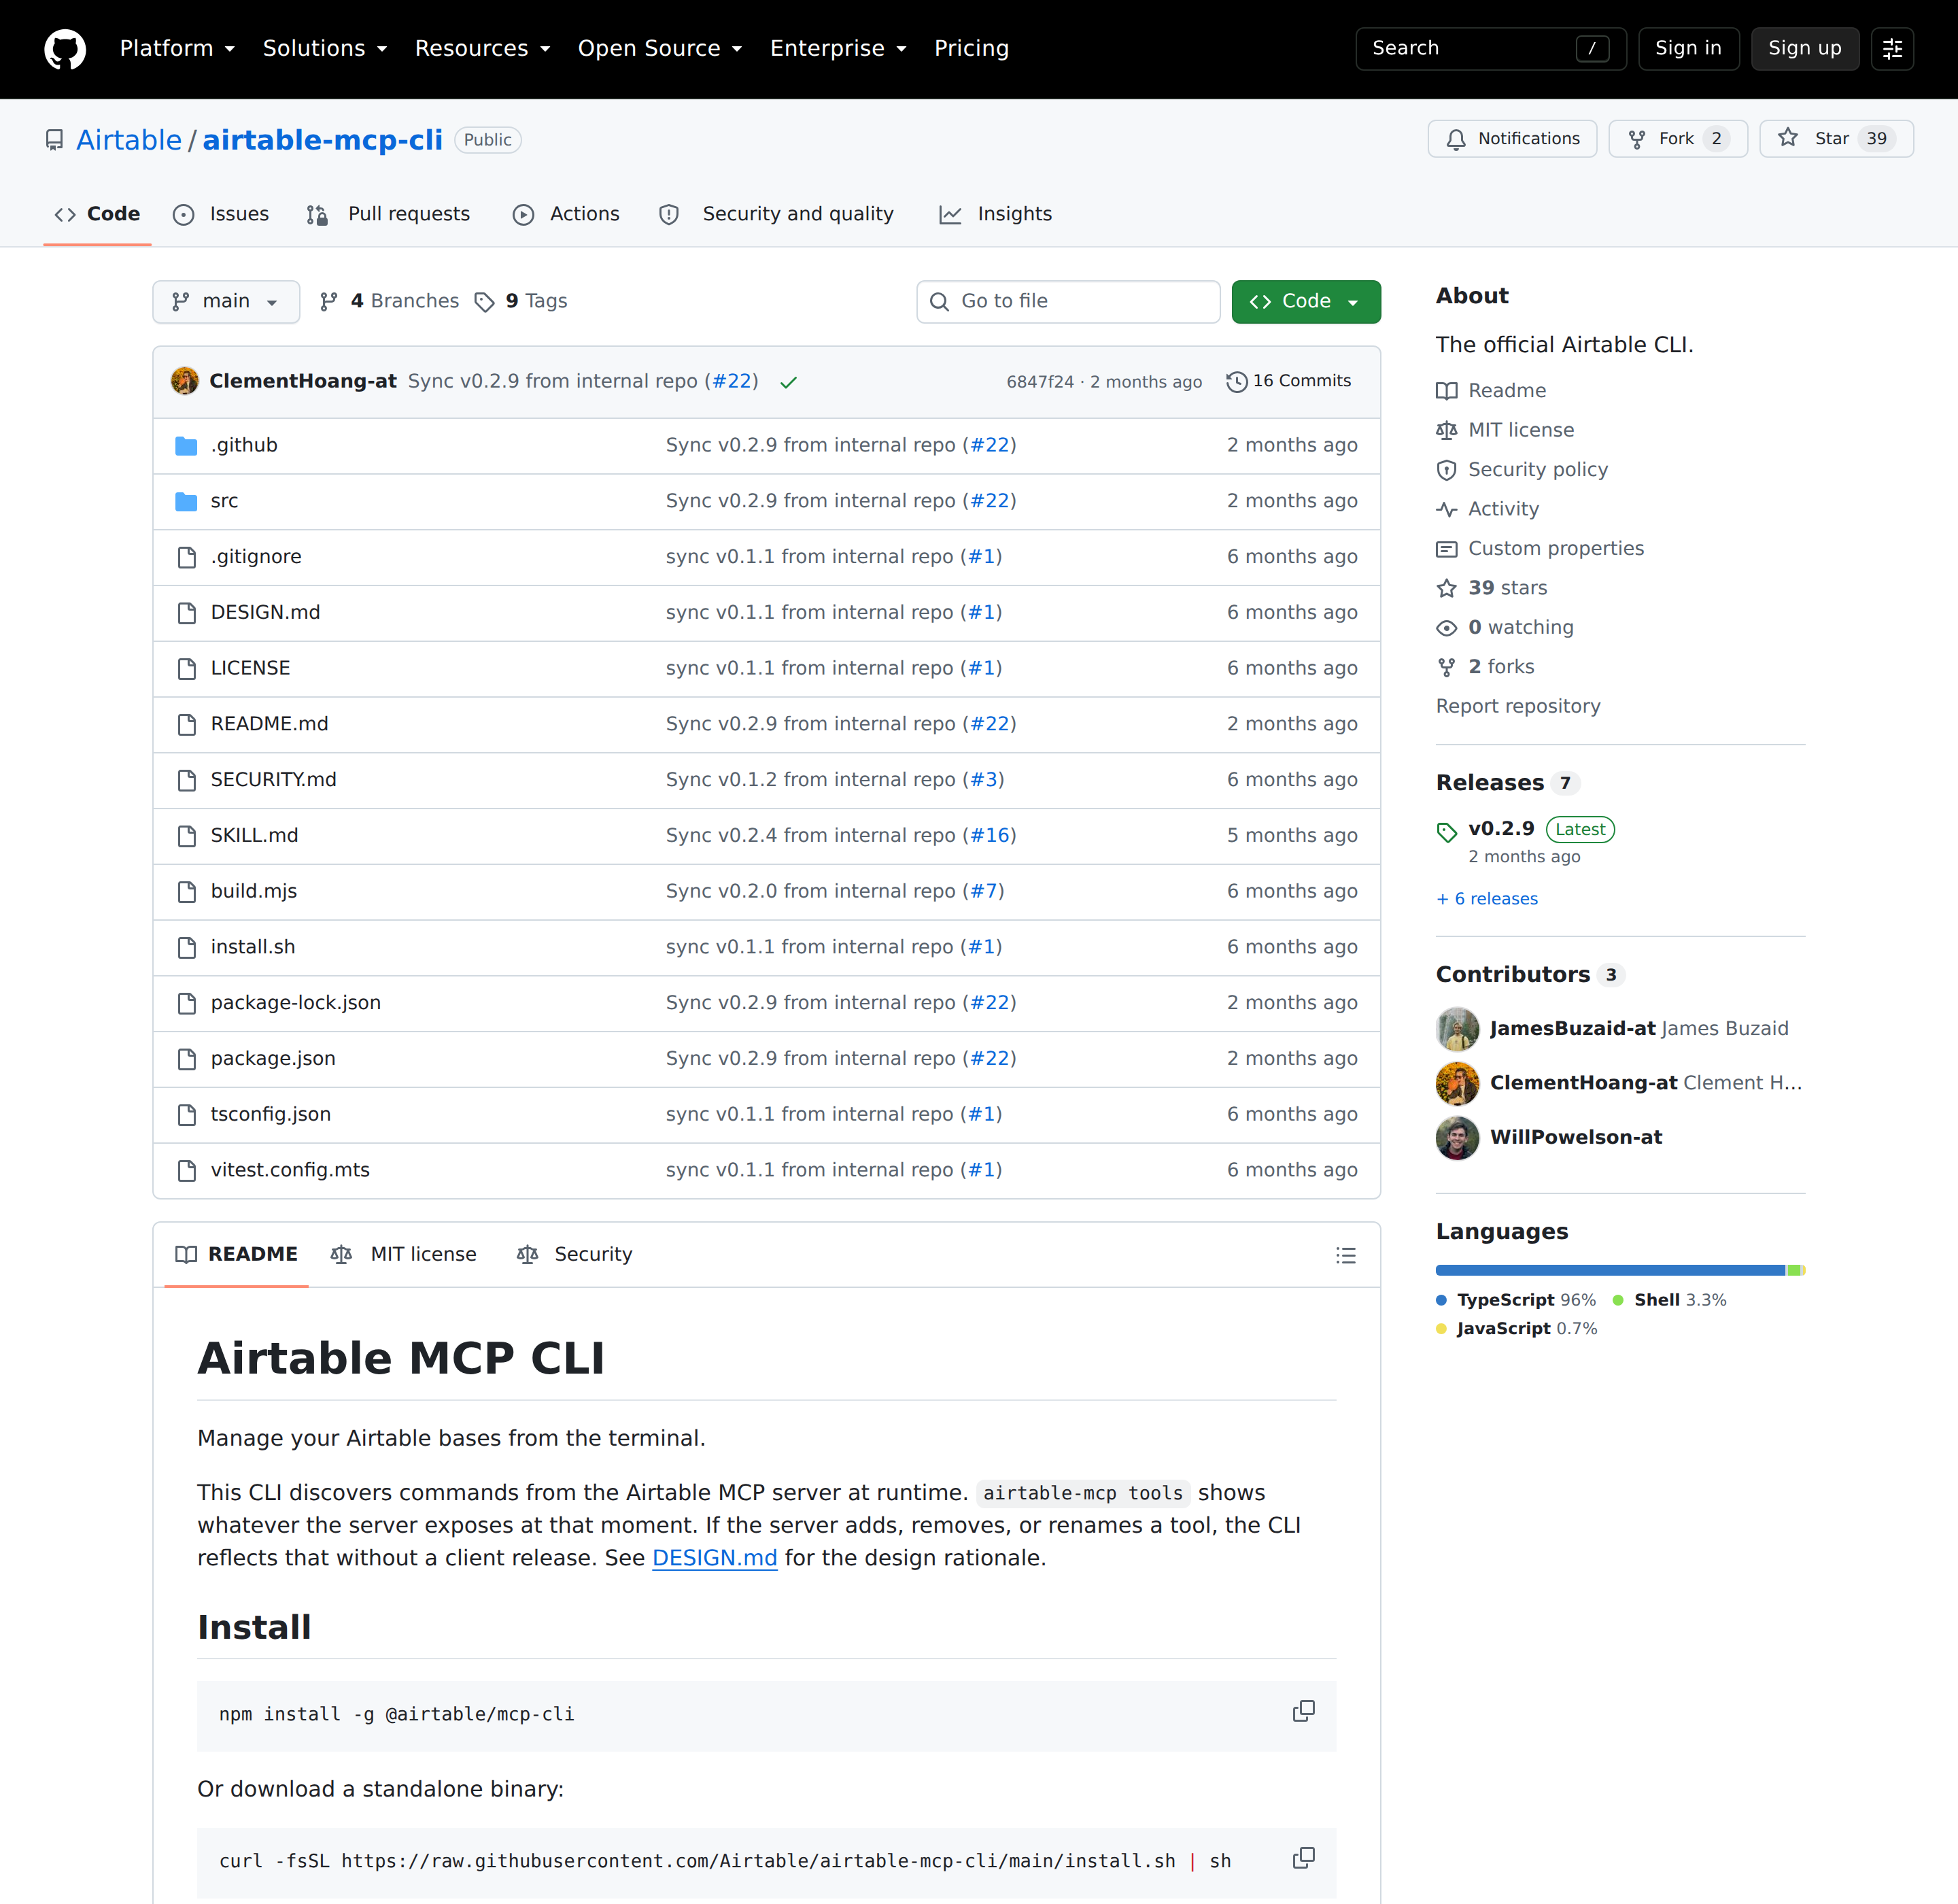The image size is (1958, 1904).
Task: Expand the green Code dropdown
Action: tap(1306, 302)
